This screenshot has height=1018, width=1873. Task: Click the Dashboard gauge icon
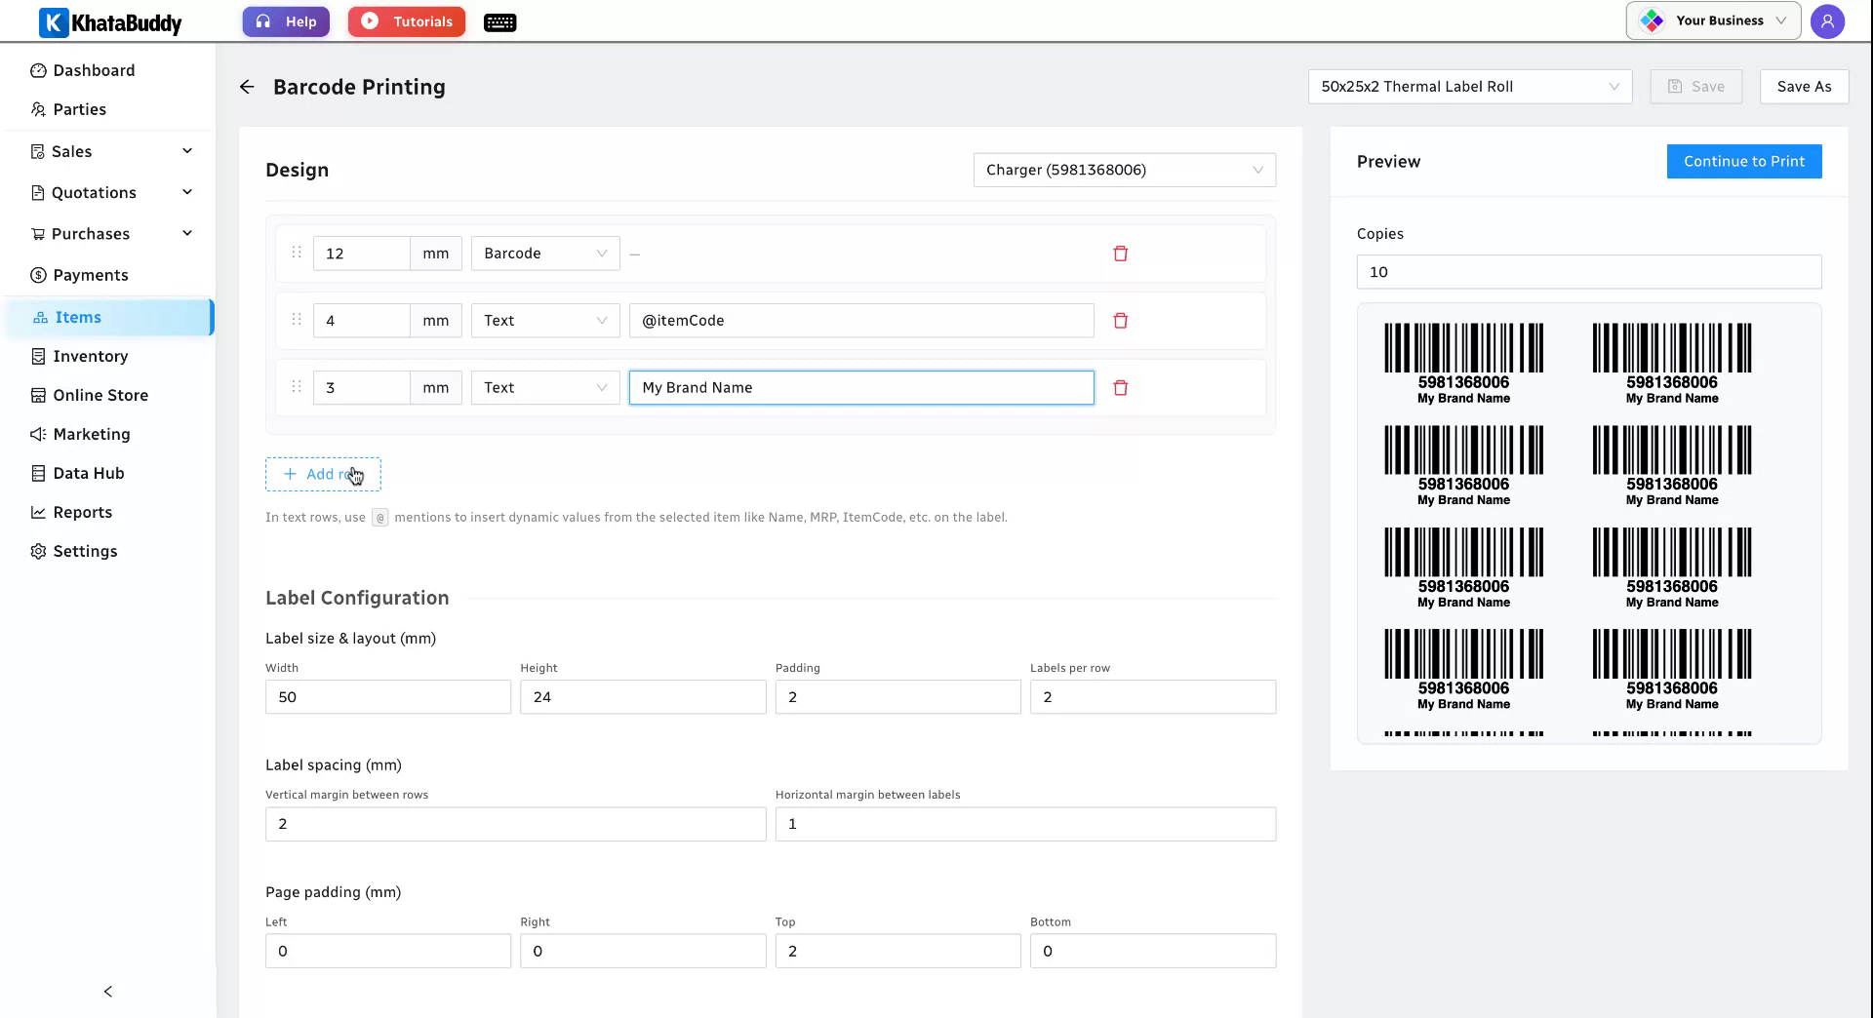[38, 70]
